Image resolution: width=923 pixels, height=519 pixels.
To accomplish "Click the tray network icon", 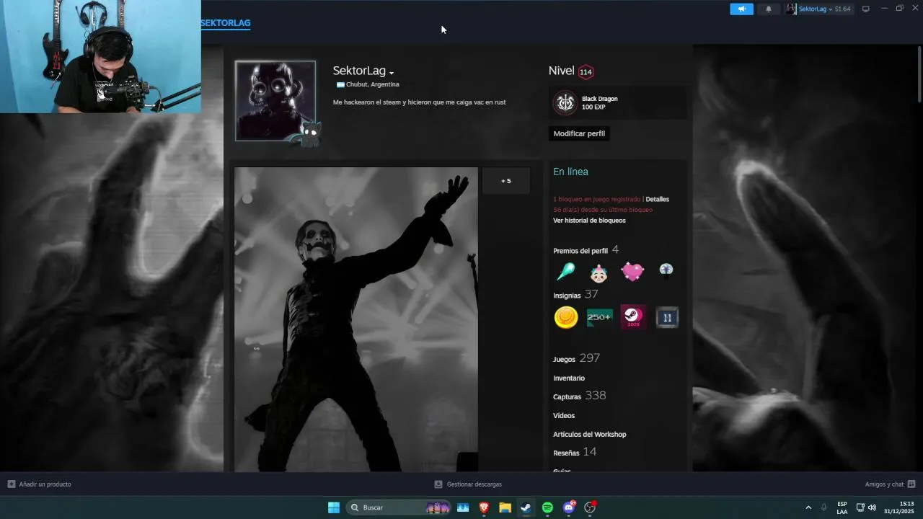I will (x=860, y=507).
